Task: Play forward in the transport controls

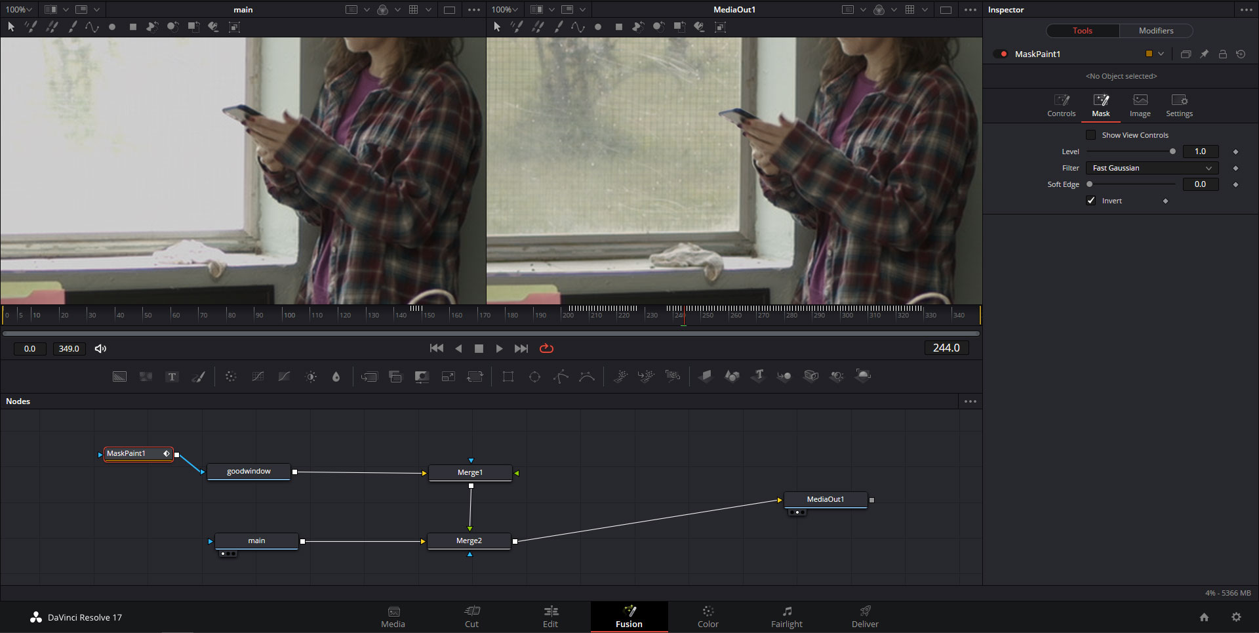Action: tap(500, 348)
